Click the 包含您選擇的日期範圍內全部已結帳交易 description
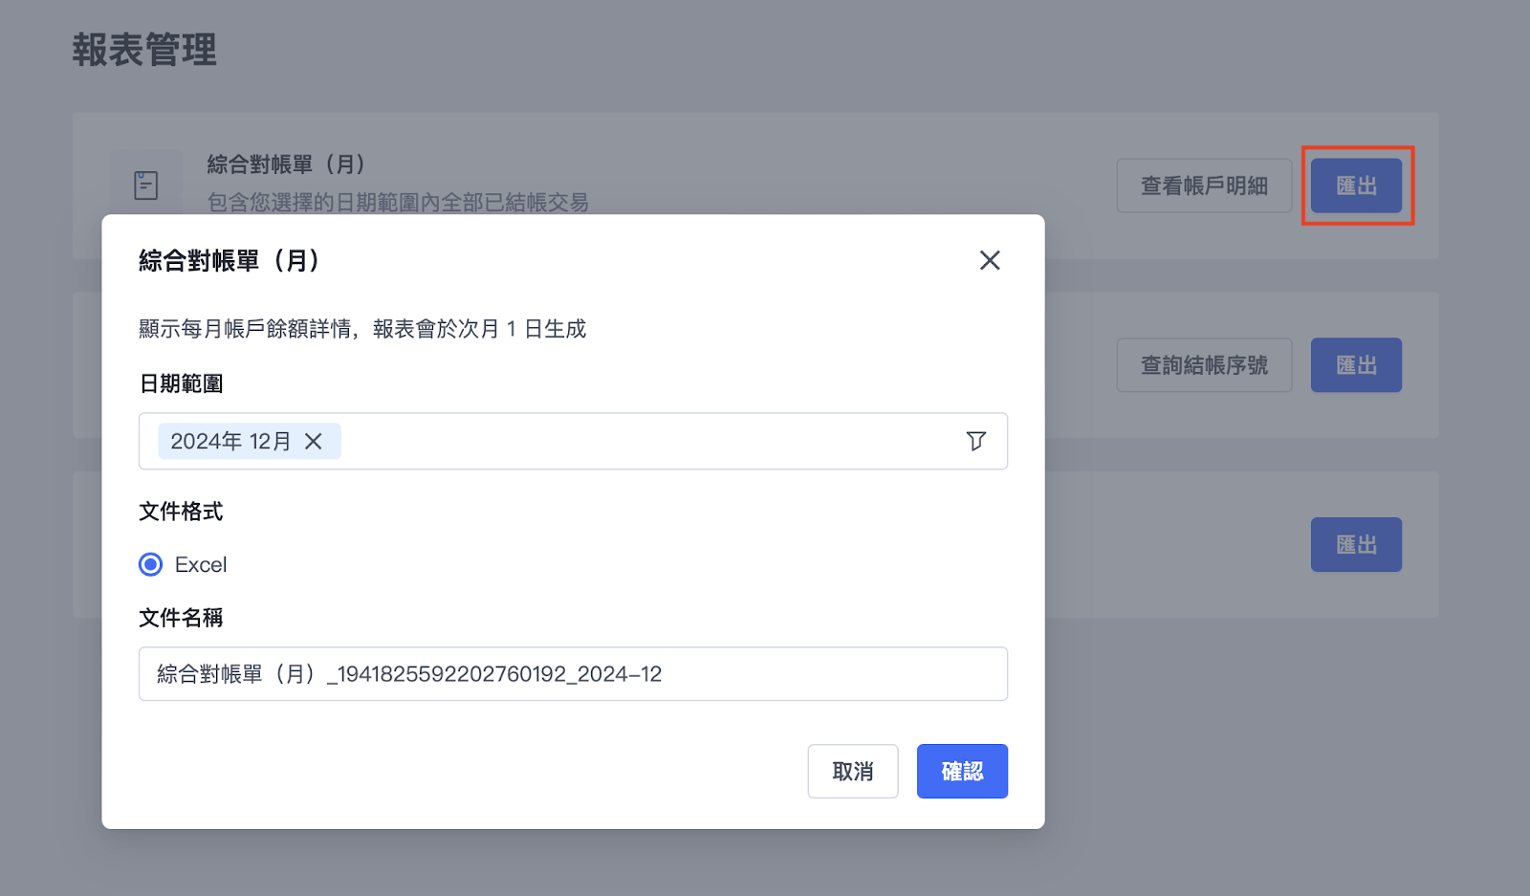Image resolution: width=1530 pixels, height=896 pixels. pos(398,202)
